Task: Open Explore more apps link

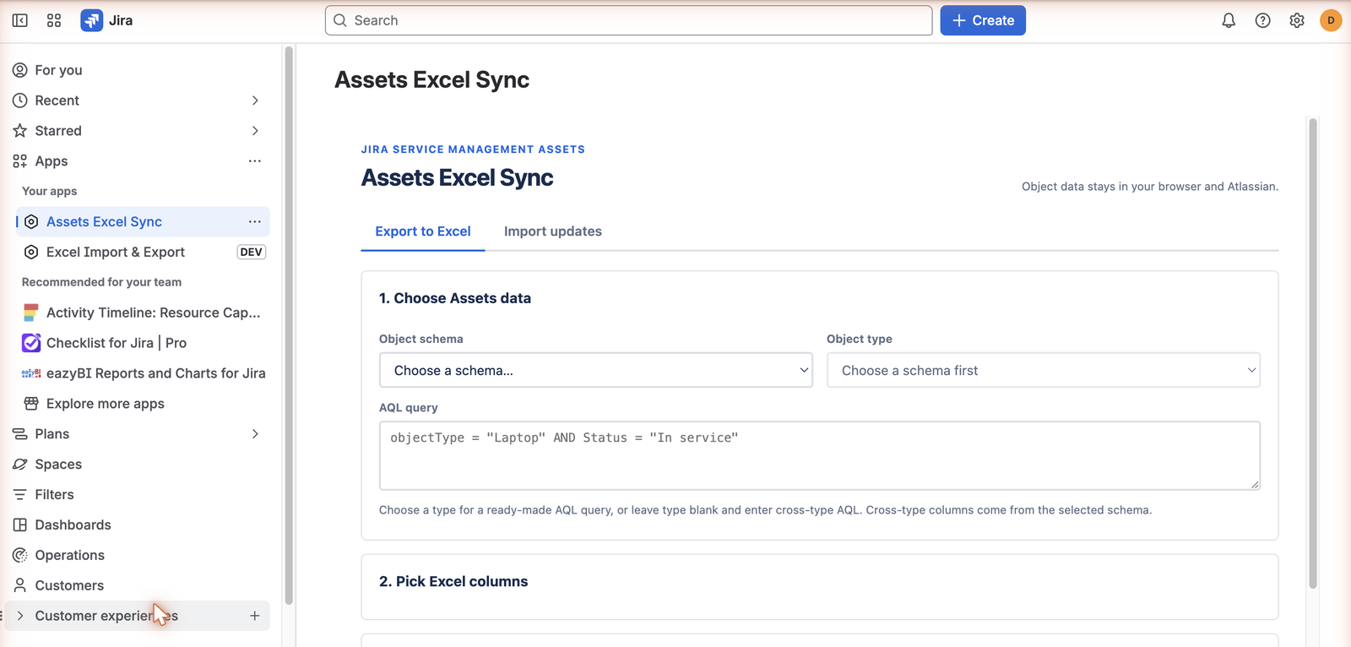Action: pyautogui.click(x=106, y=404)
